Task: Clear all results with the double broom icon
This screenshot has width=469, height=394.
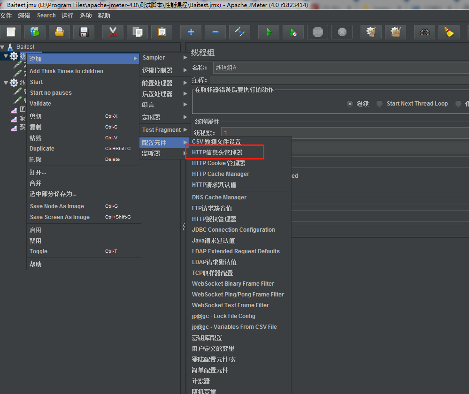Action: (396, 32)
